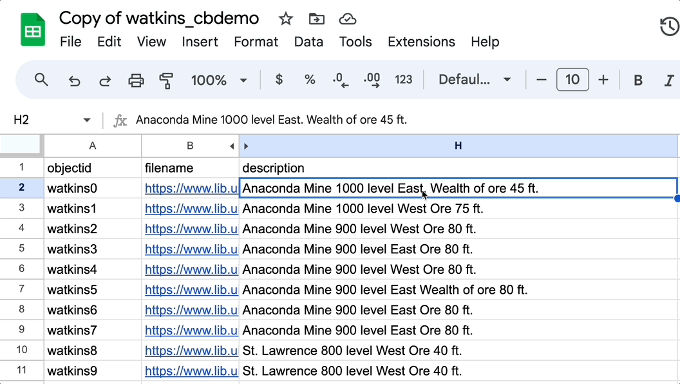Open version history
The image size is (680, 384).
[x=668, y=27]
